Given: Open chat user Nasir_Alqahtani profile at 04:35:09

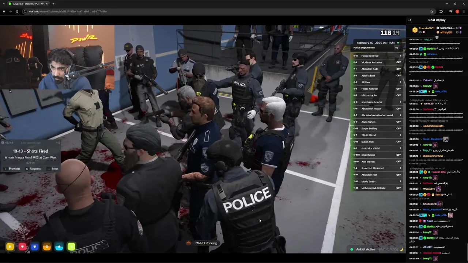Looking at the screenshot, I should (x=433, y=139).
